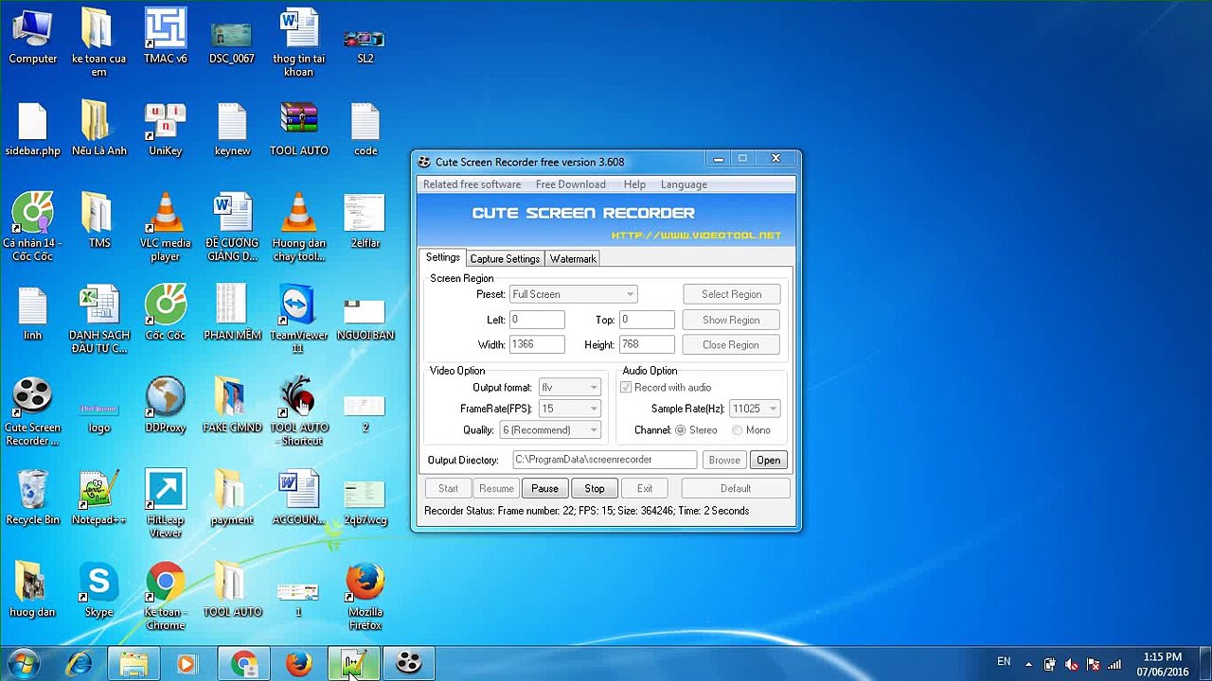Open Windows Explorer from the taskbar
1212x681 pixels.
click(134, 664)
